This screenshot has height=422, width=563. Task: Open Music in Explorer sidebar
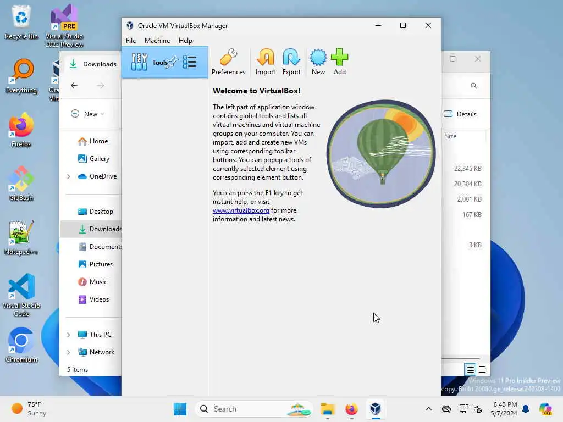click(92, 282)
